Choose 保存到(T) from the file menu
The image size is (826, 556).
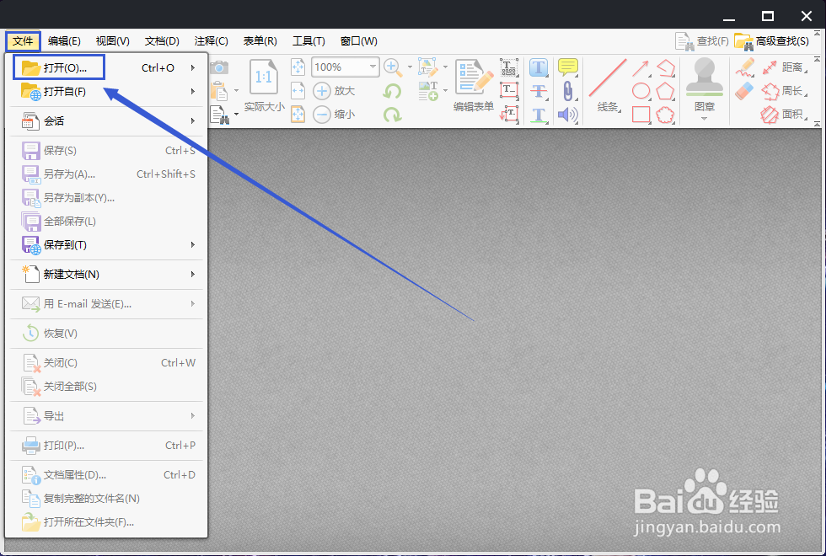pyautogui.click(x=106, y=245)
